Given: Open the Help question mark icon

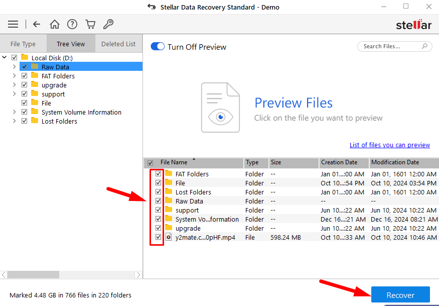Looking at the screenshot, I should coord(72,24).
